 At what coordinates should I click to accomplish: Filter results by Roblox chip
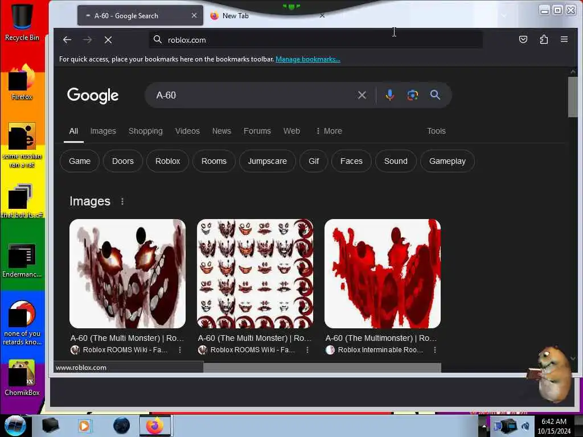[x=168, y=161]
